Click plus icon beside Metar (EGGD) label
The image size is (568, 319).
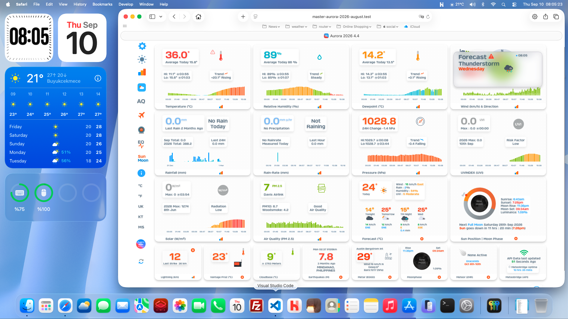point(390,277)
